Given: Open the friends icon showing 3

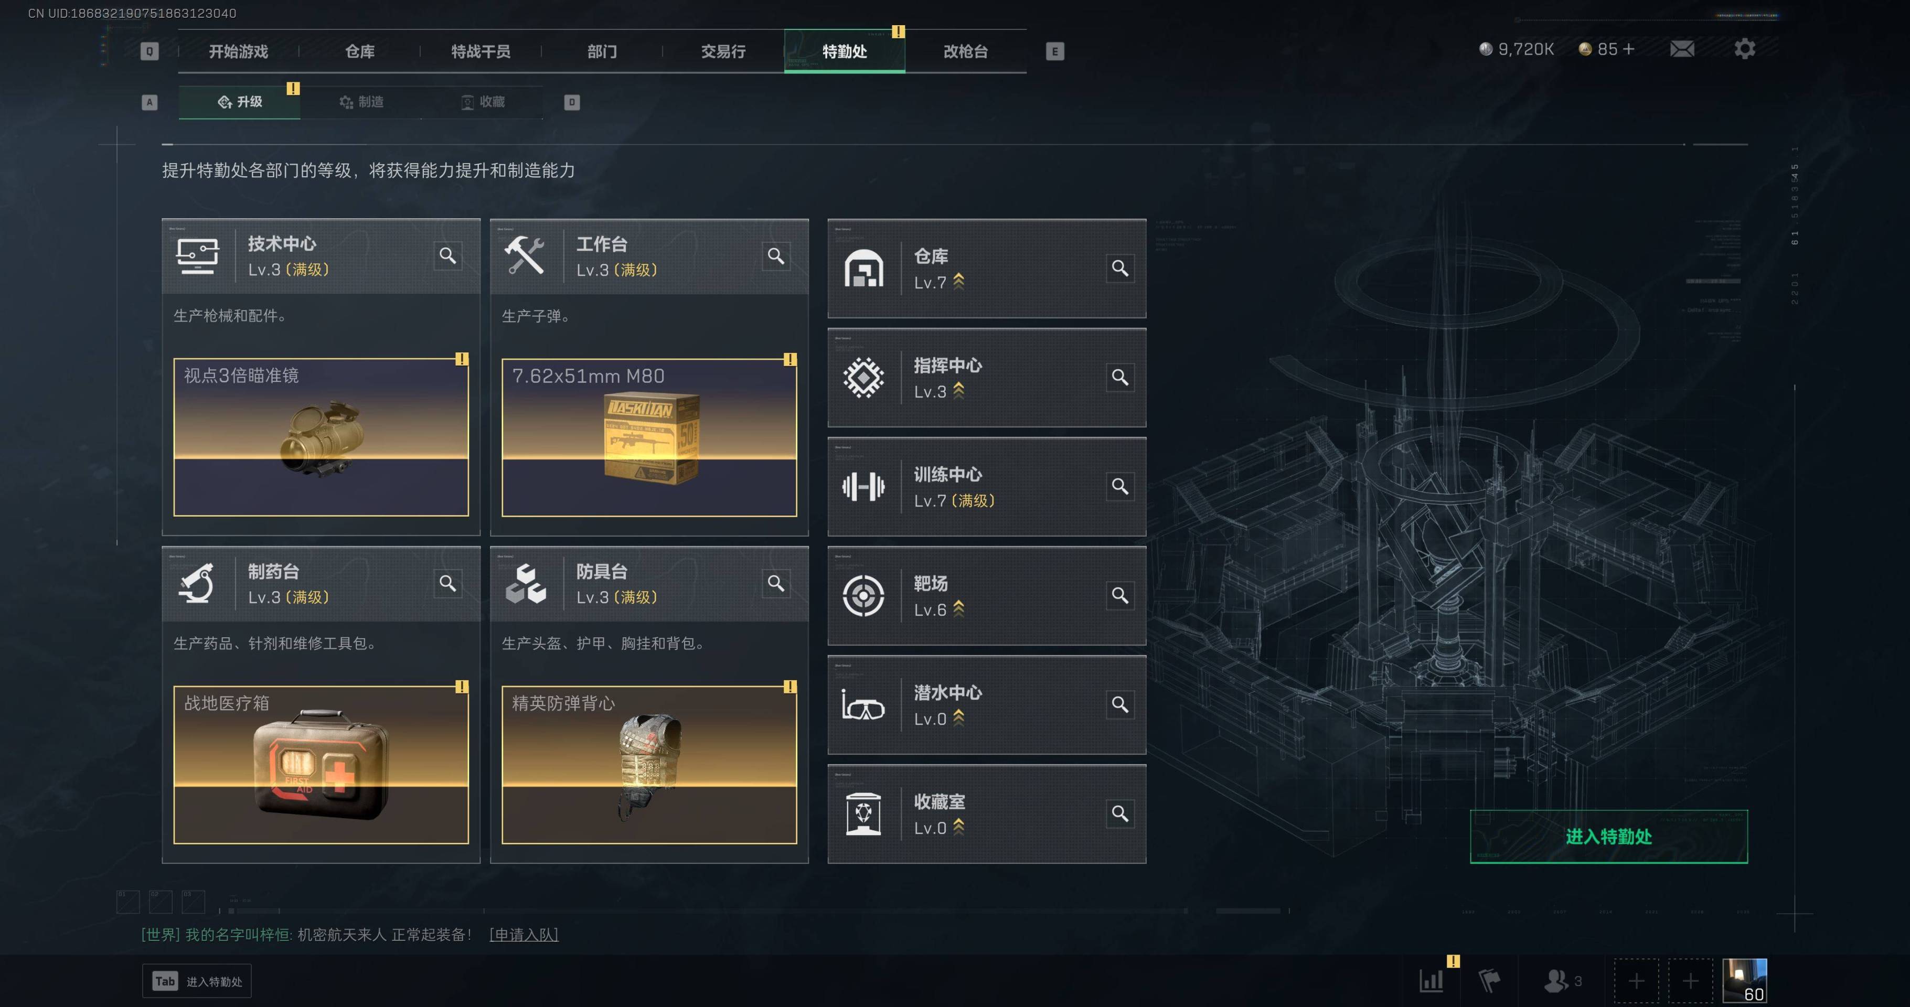Looking at the screenshot, I should (x=1562, y=980).
